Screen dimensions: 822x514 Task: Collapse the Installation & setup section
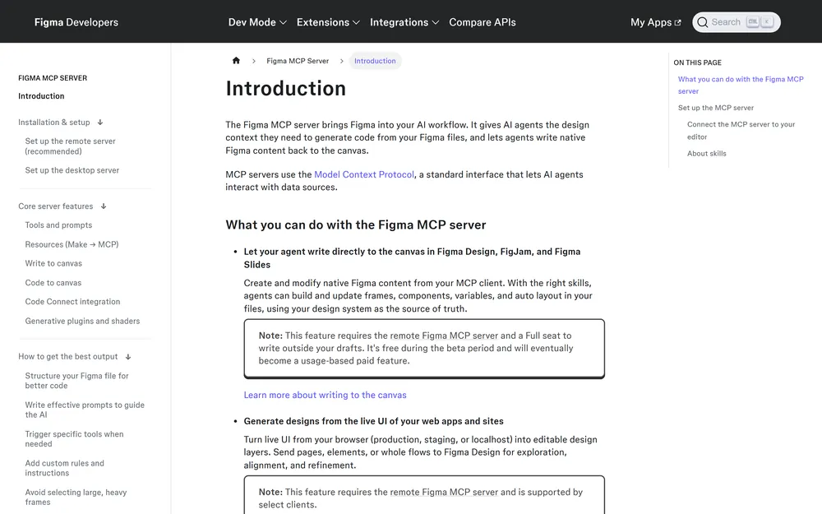click(x=100, y=123)
